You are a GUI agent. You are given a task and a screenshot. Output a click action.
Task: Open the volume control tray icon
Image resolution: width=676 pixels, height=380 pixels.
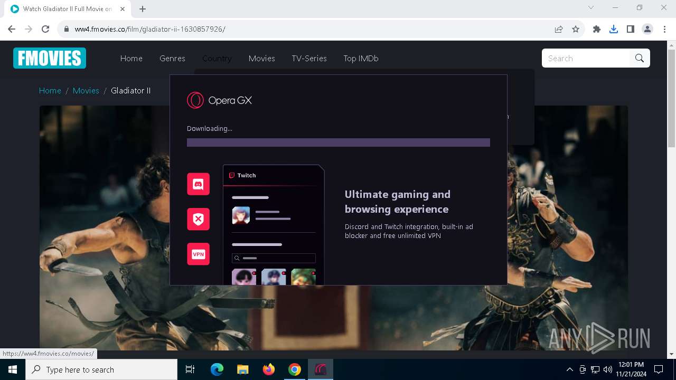608,369
